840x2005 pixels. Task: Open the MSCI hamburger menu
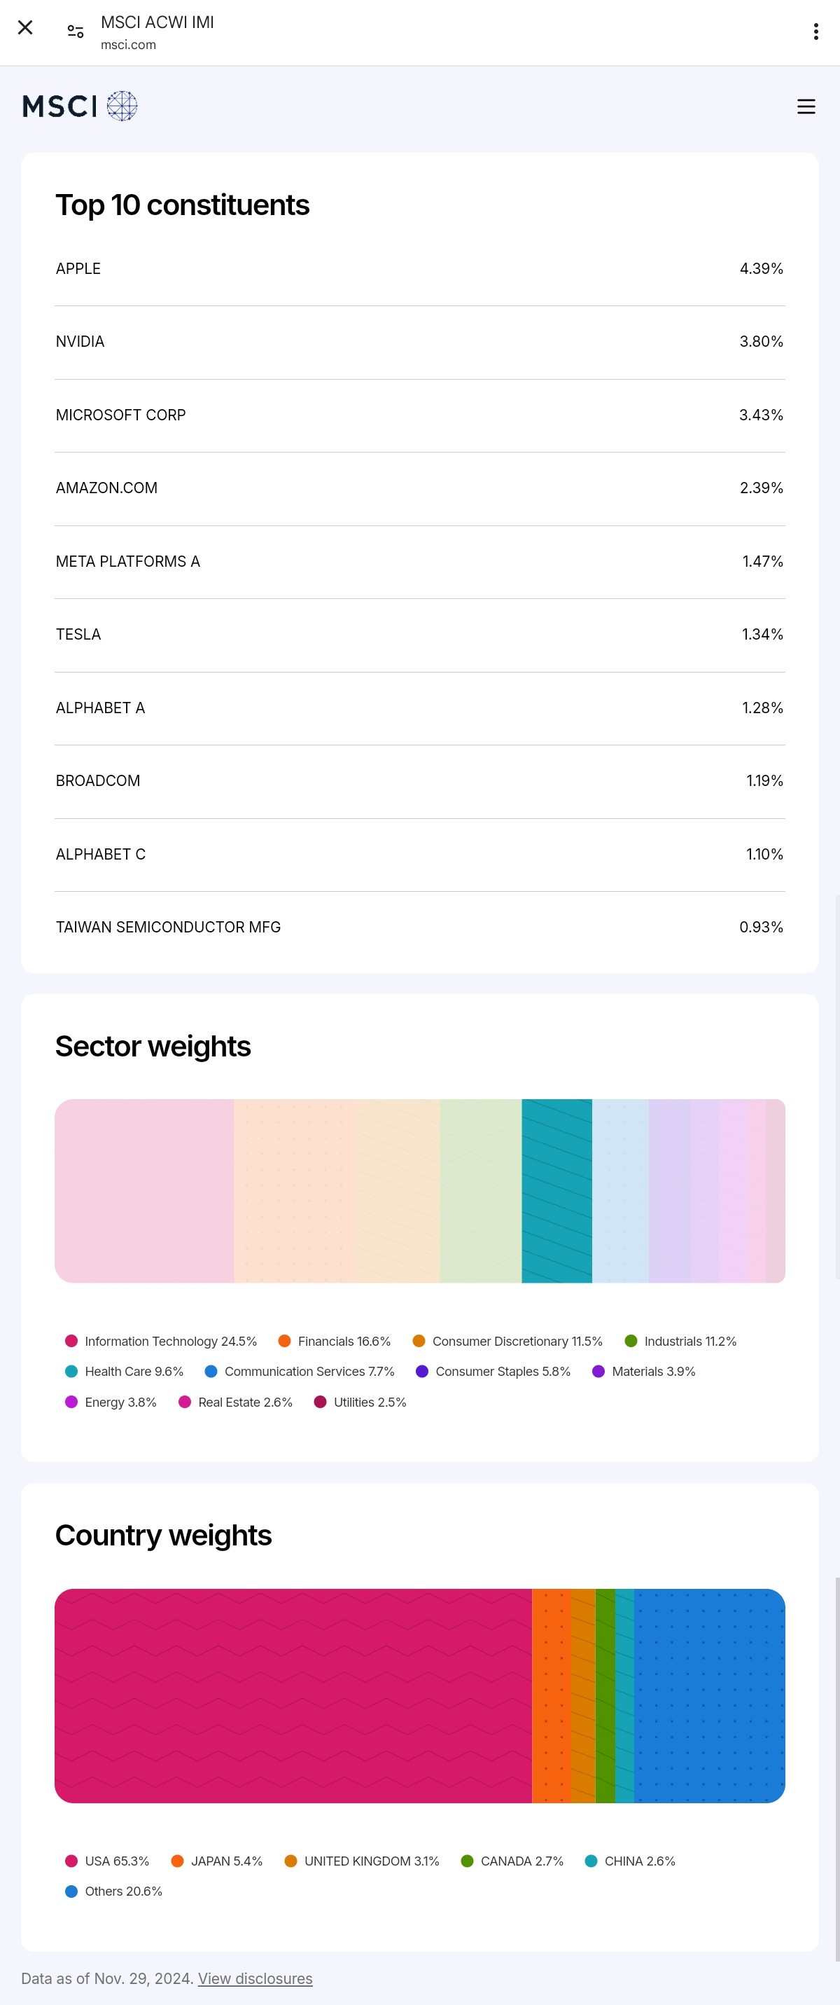[806, 106]
